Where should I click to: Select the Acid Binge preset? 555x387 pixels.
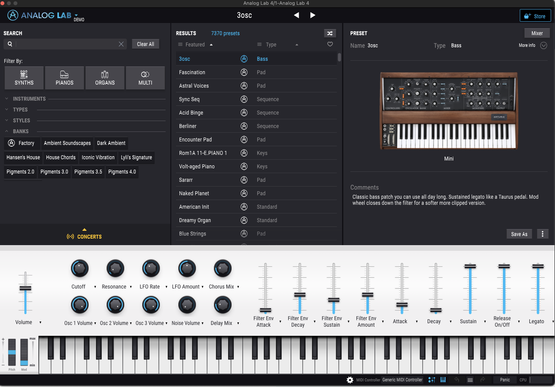pyautogui.click(x=256, y=113)
